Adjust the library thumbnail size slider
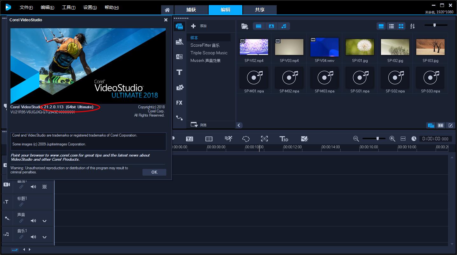Viewport: 457px width, 255px height. pos(434,25)
